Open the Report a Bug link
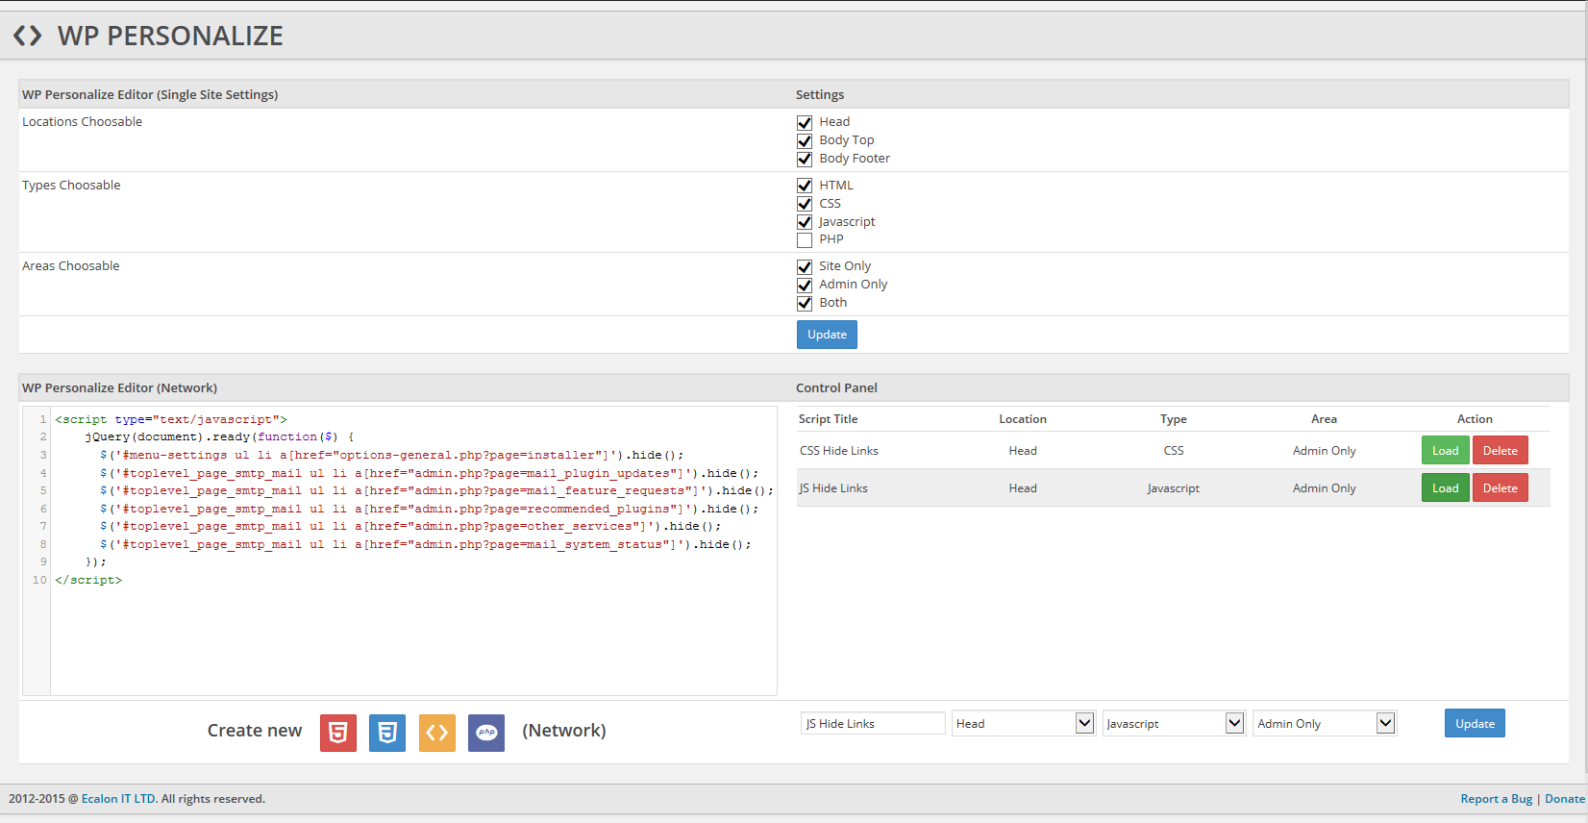Image resolution: width=1588 pixels, height=823 pixels. (x=1496, y=799)
